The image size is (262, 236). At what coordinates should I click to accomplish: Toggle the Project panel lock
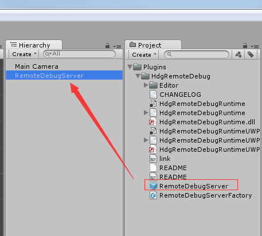click(245, 46)
